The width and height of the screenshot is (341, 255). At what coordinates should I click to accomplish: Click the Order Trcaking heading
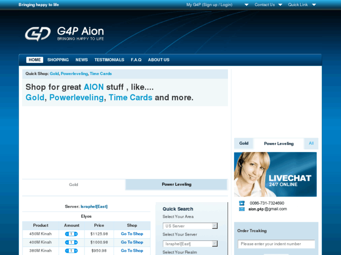click(252, 231)
